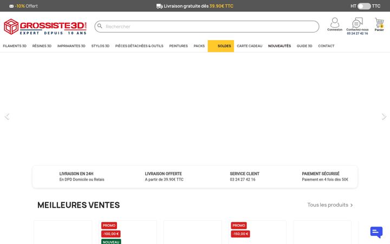The image size is (390, 244).
Task: Advance to the next carousel slide
Action: click(x=384, y=117)
